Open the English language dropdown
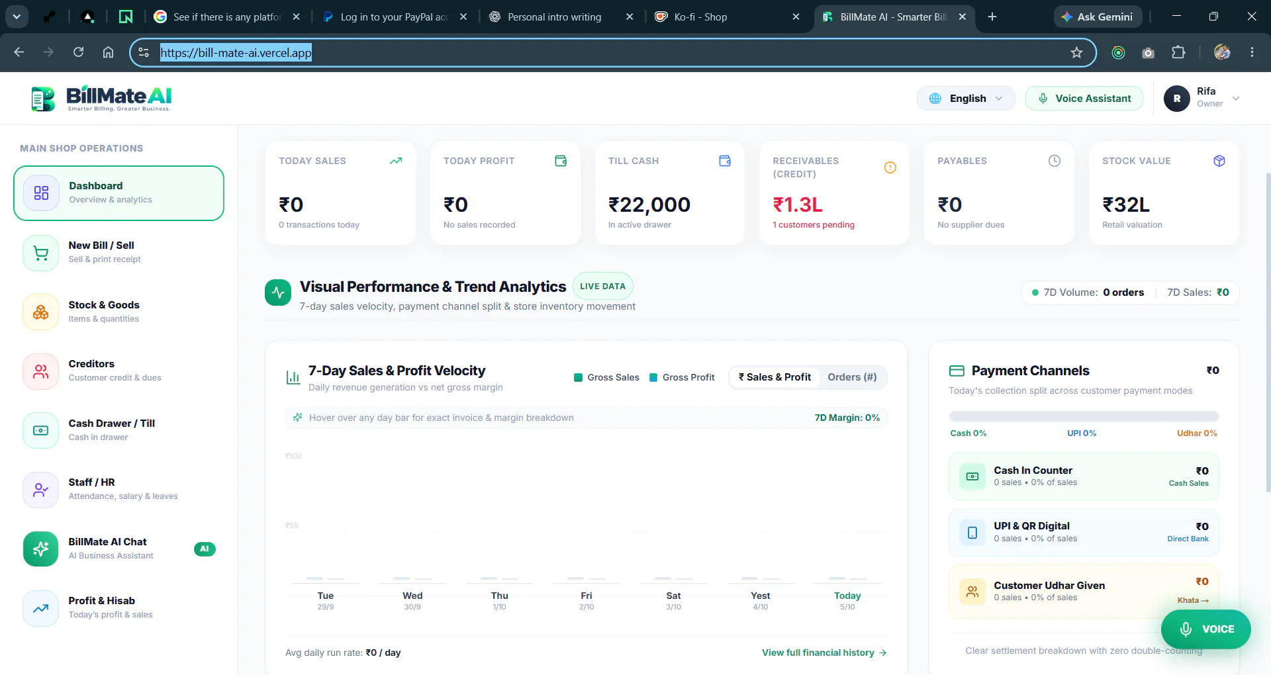The width and height of the screenshot is (1271, 675). (966, 99)
